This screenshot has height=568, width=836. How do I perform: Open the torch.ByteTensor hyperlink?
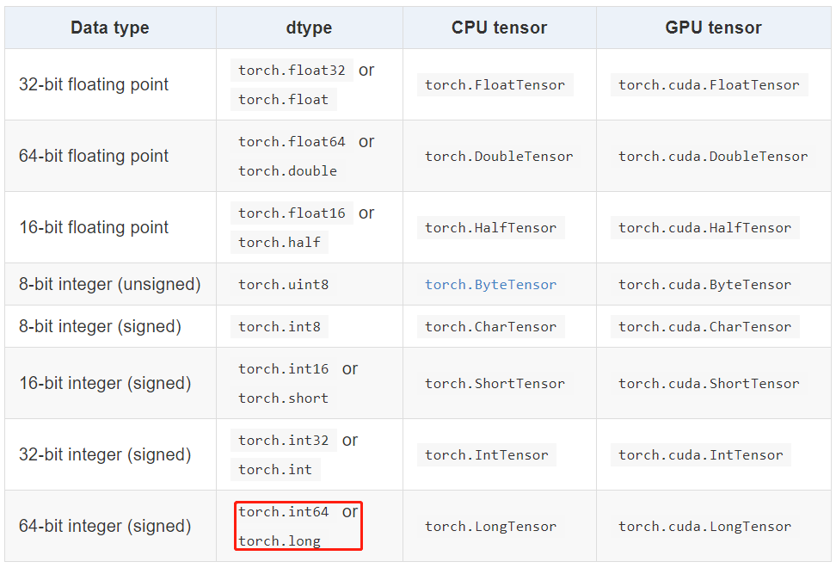click(x=490, y=284)
